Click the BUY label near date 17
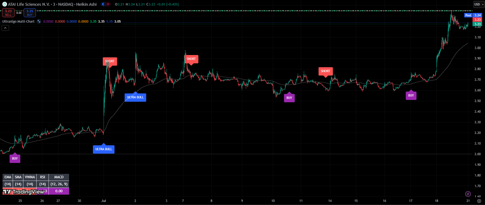Viewport: 485px width, 205px height. pyautogui.click(x=411, y=95)
